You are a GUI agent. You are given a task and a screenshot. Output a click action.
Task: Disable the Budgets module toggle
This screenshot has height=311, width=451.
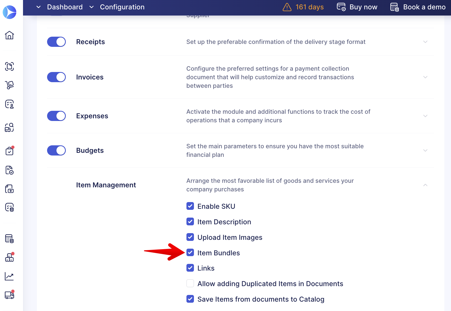56,150
